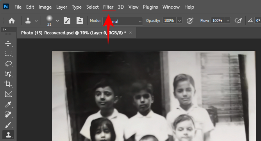The width and height of the screenshot is (261, 141).
Task: Select the Brush tool
Action: [8, 125]
